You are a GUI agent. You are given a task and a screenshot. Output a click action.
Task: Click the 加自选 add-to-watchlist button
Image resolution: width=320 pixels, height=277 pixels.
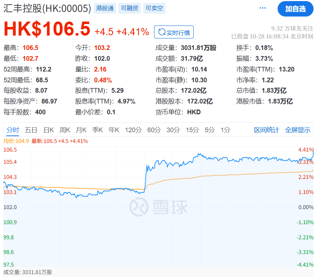point(295,9)
